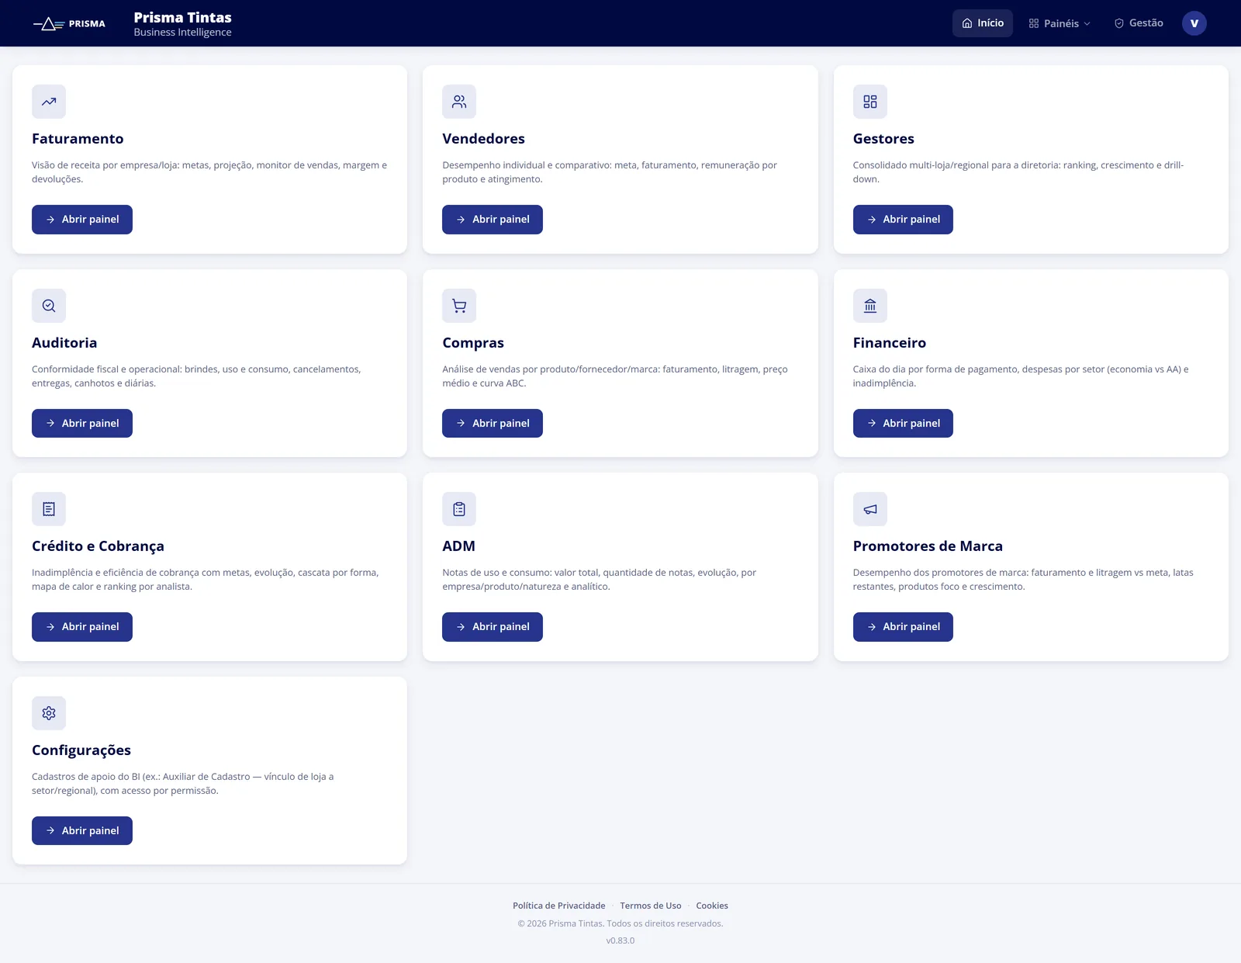
Task: Open the ADM panel button
Action: pyautogui.click(x=493, y=627)
